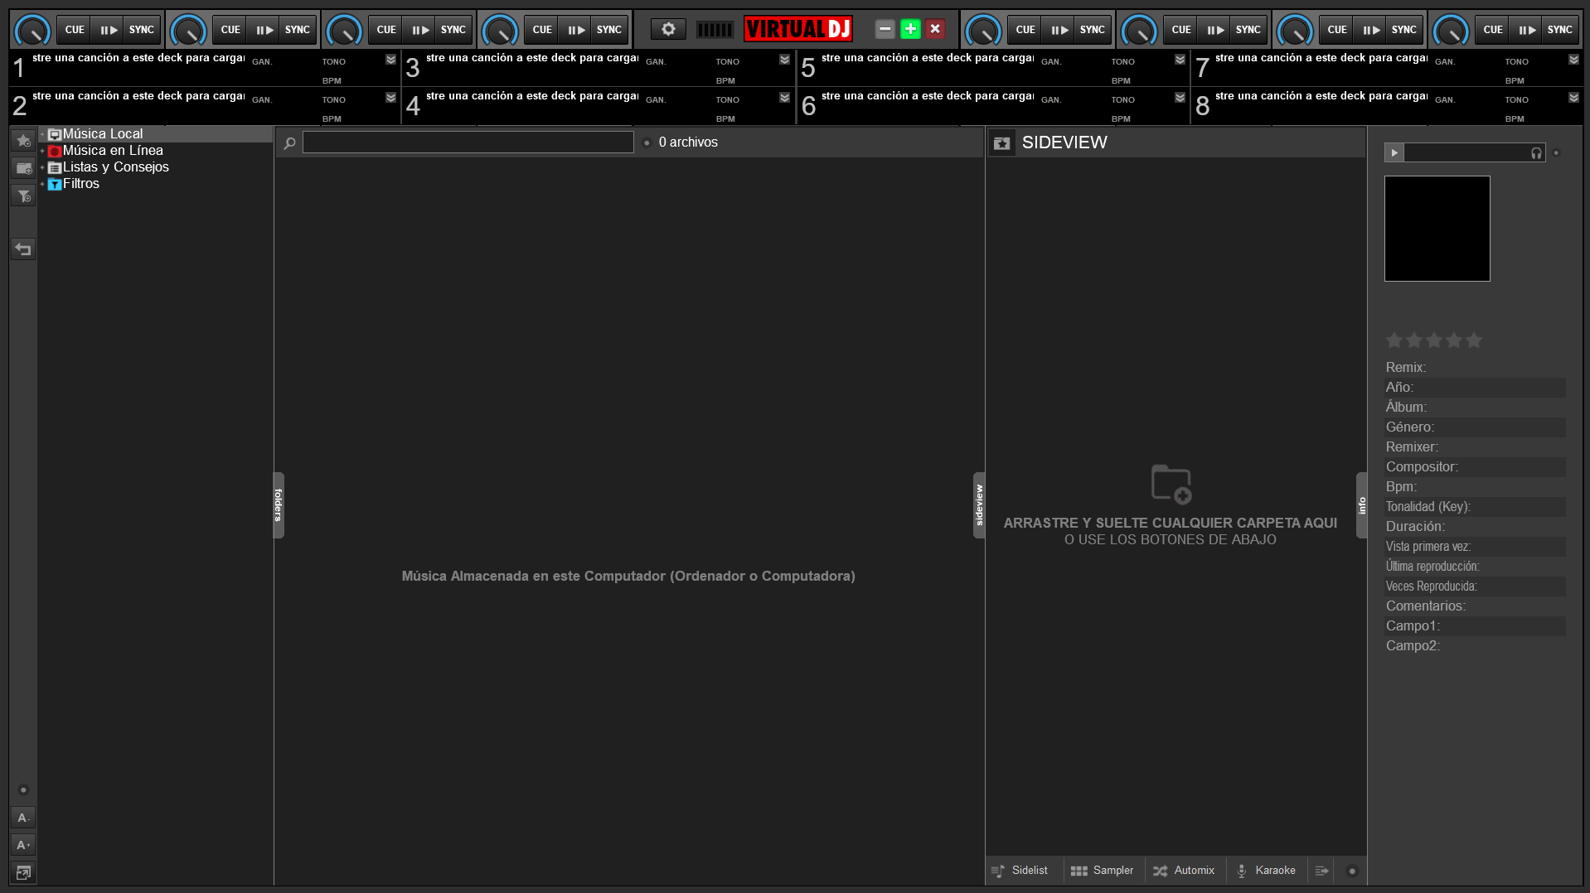The height and width of the screenshot is (893, 1590).
Task: Click the Automix shuffle icon
Action: point(1160,871)
